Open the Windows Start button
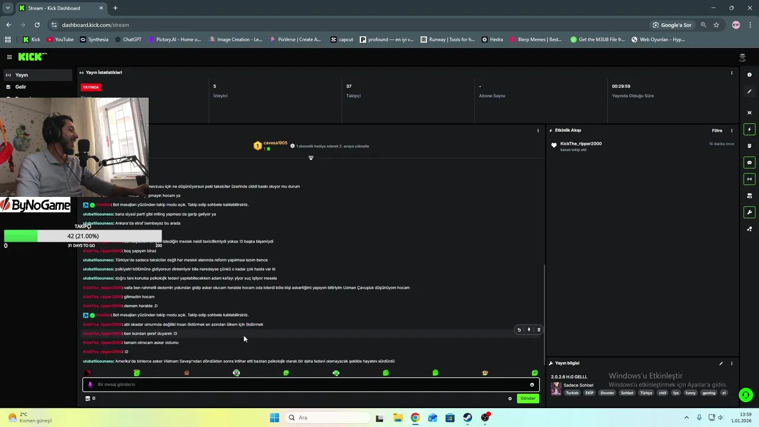This screenshot has height=427, width=759. pyautogui.click(x=274, y=418)
